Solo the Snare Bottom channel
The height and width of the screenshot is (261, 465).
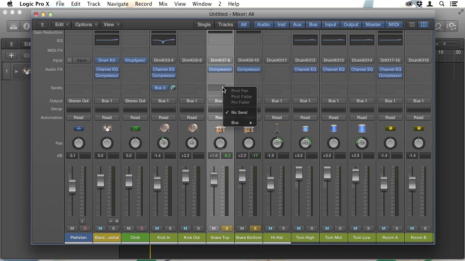(255, 228)
